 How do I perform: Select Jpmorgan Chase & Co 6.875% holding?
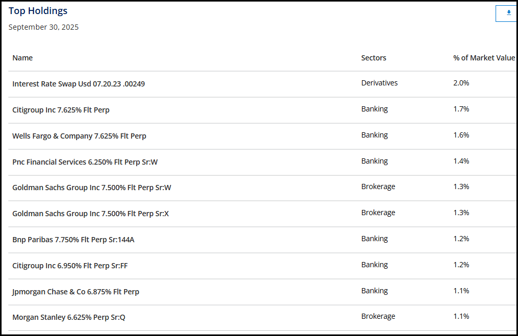tap(76, 292)
